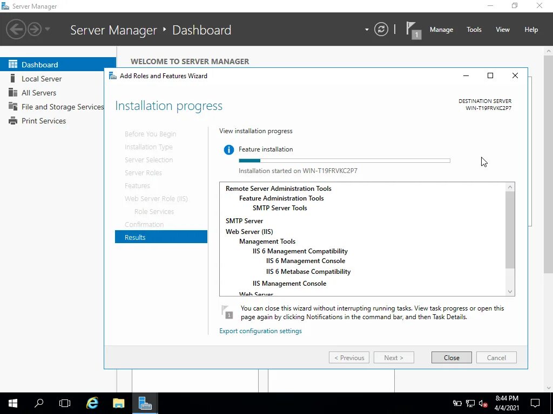
Task: Open File Explorer from the taskbar
Action: point(118,403)
